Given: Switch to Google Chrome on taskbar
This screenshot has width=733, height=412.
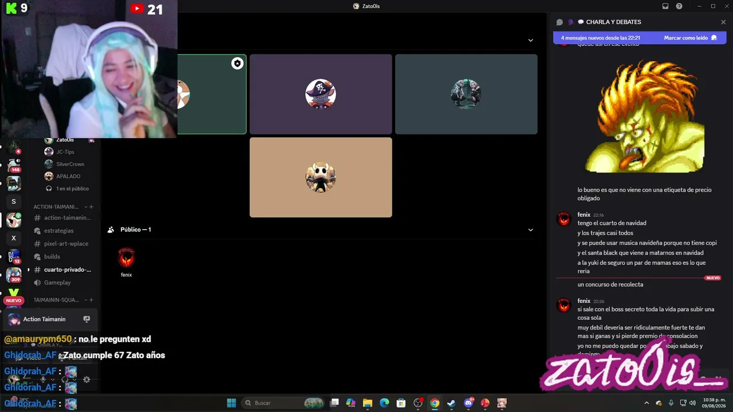Looking at the screenshot, I should (435, 403).
